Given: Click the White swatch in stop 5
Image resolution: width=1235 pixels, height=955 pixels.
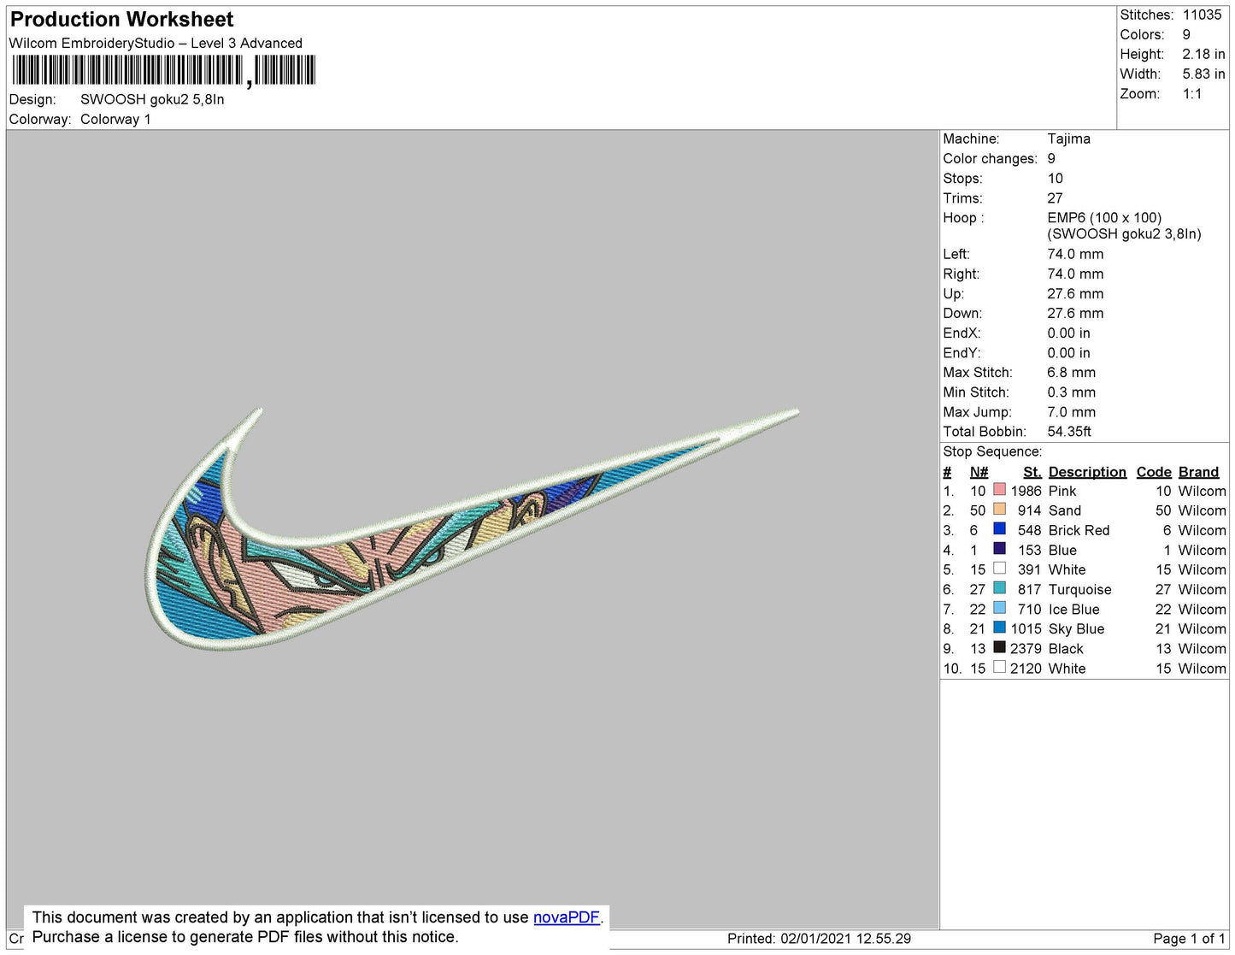Looking at the screenshot, I should click(x=999, y=569).
